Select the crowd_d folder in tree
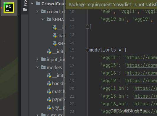Viewport: 157px width, 116px height. pyautogui.click(x=56, y=12)
